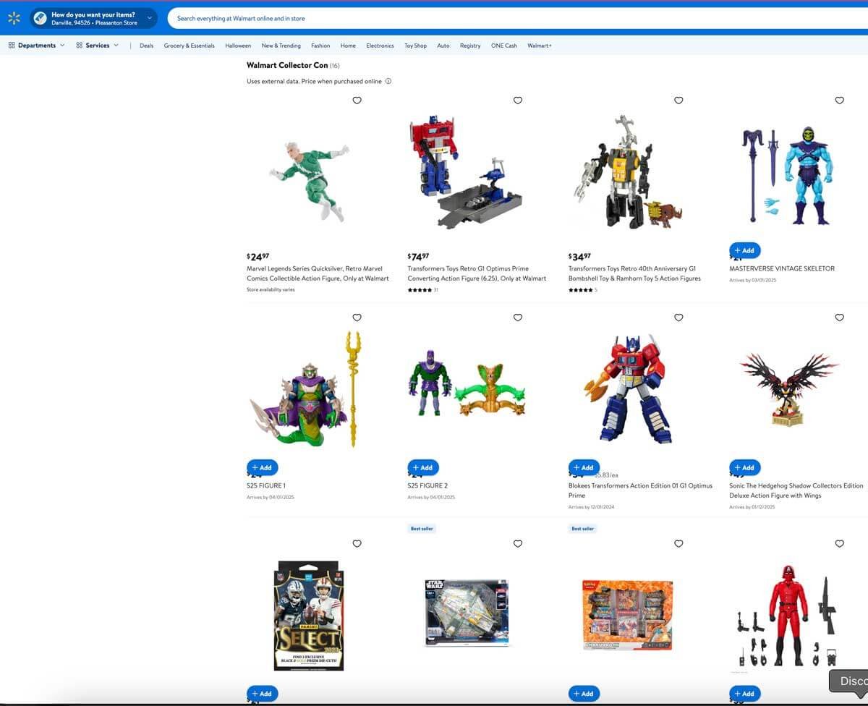The height and width of the screenshot is (706, 868).
Task: Click the heart icon on Panini Select cards
Action: pyautogui.click(x=357, y=543)
